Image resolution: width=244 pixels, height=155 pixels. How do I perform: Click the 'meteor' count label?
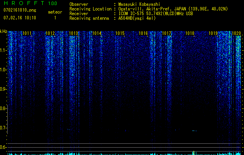click(x=55, y=12)
